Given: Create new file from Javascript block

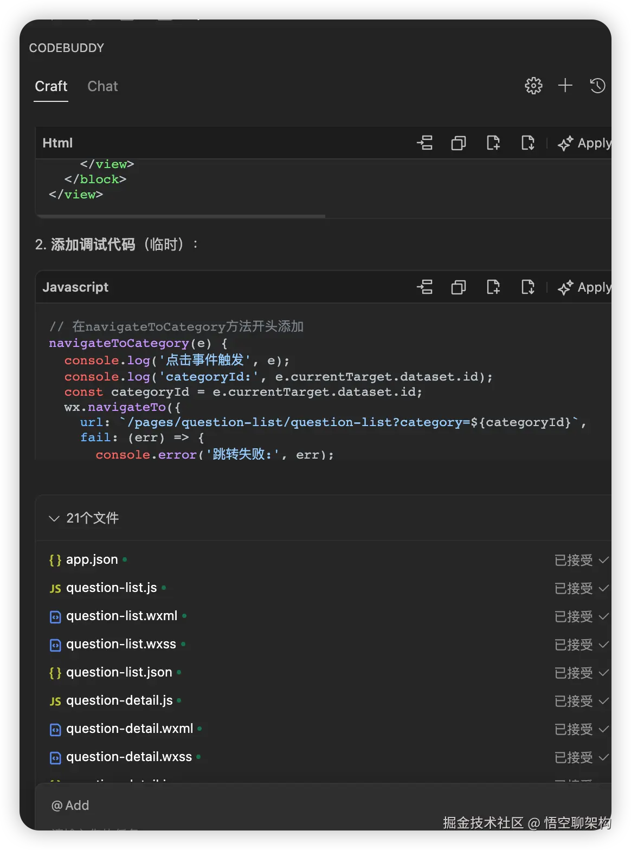Looking at the screenshot, I should (493, 287).
